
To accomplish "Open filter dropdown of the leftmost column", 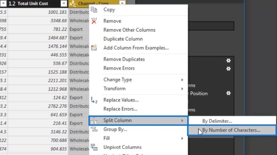I will pyautogui.click(x=3, y=3).
